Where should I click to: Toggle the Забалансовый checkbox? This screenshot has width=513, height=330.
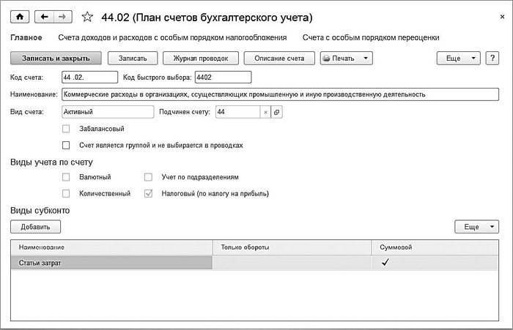point(67,129)
